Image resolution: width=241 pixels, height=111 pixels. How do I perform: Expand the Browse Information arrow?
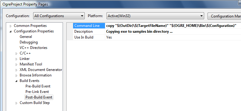17,76
